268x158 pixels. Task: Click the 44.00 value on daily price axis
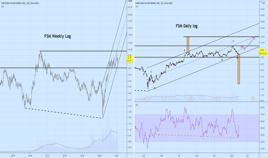262,9
